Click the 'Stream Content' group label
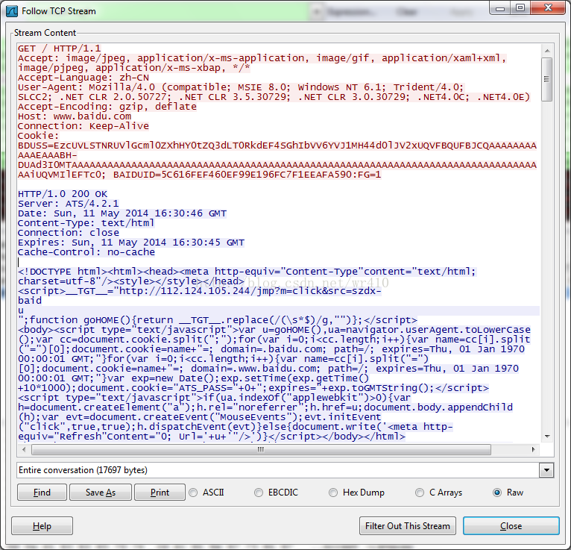 [45, 33]
